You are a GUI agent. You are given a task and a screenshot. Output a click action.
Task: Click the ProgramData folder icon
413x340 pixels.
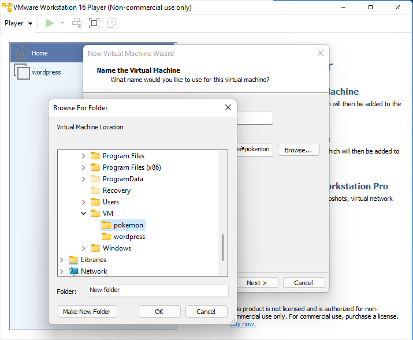(95, 179)
